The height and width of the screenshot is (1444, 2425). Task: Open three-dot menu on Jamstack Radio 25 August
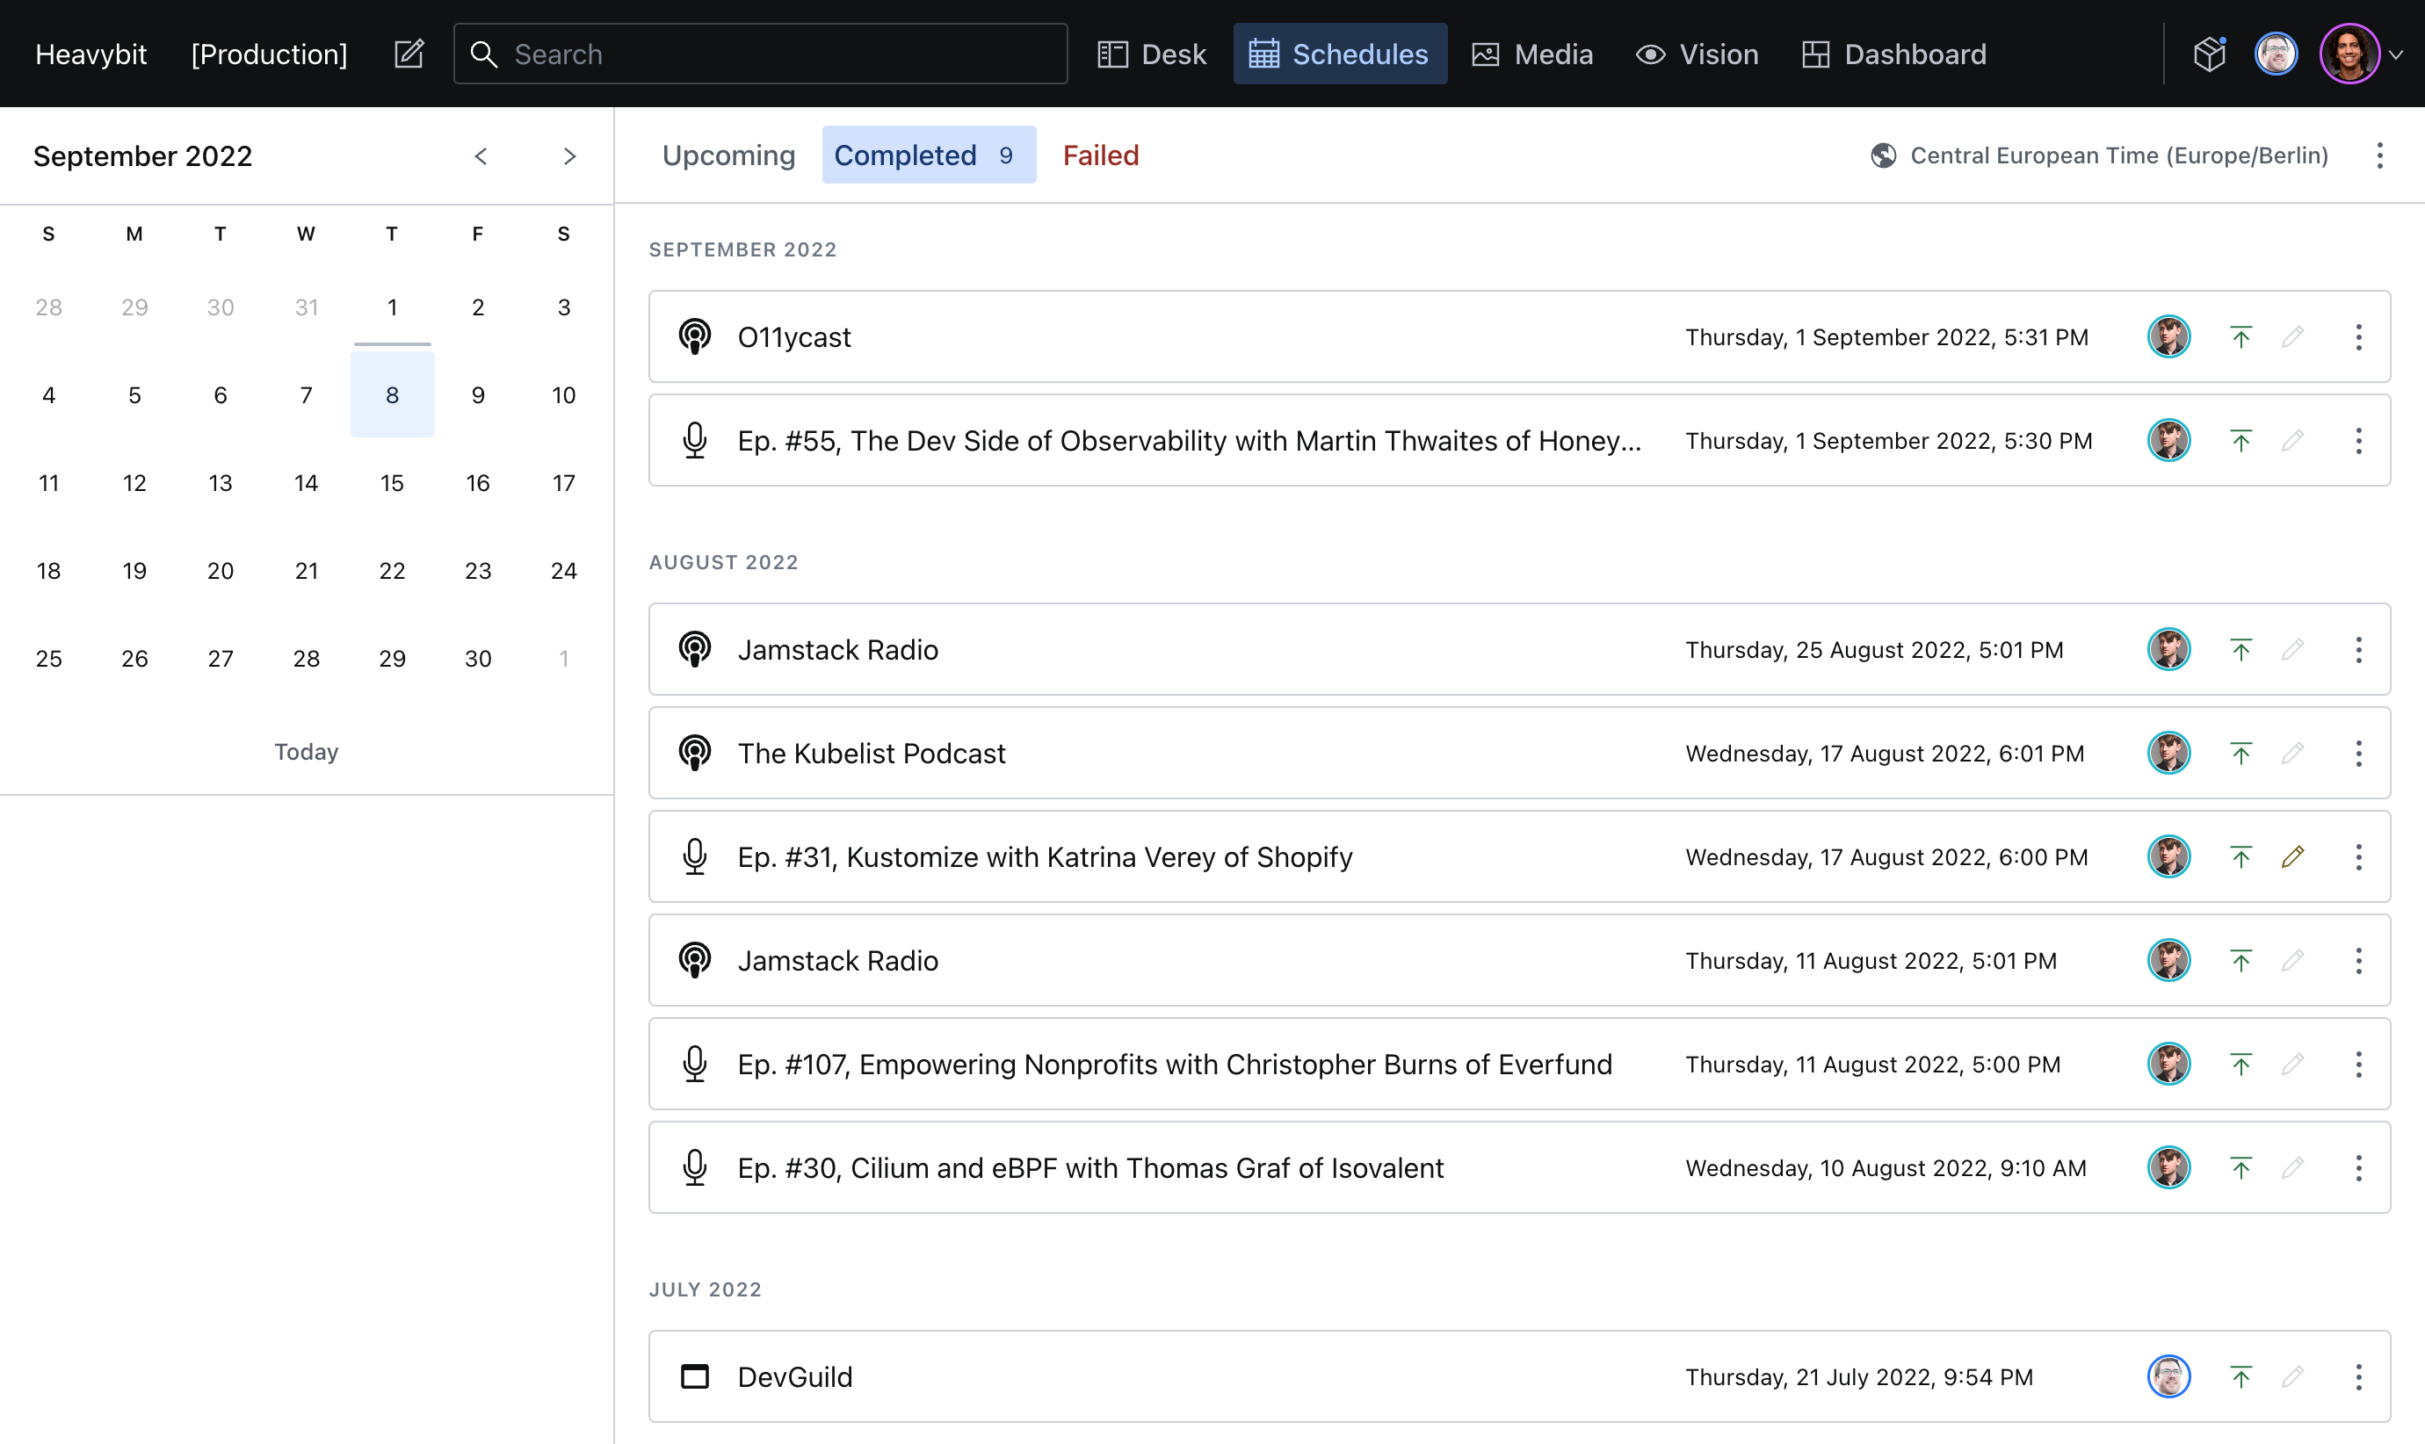2358,650
